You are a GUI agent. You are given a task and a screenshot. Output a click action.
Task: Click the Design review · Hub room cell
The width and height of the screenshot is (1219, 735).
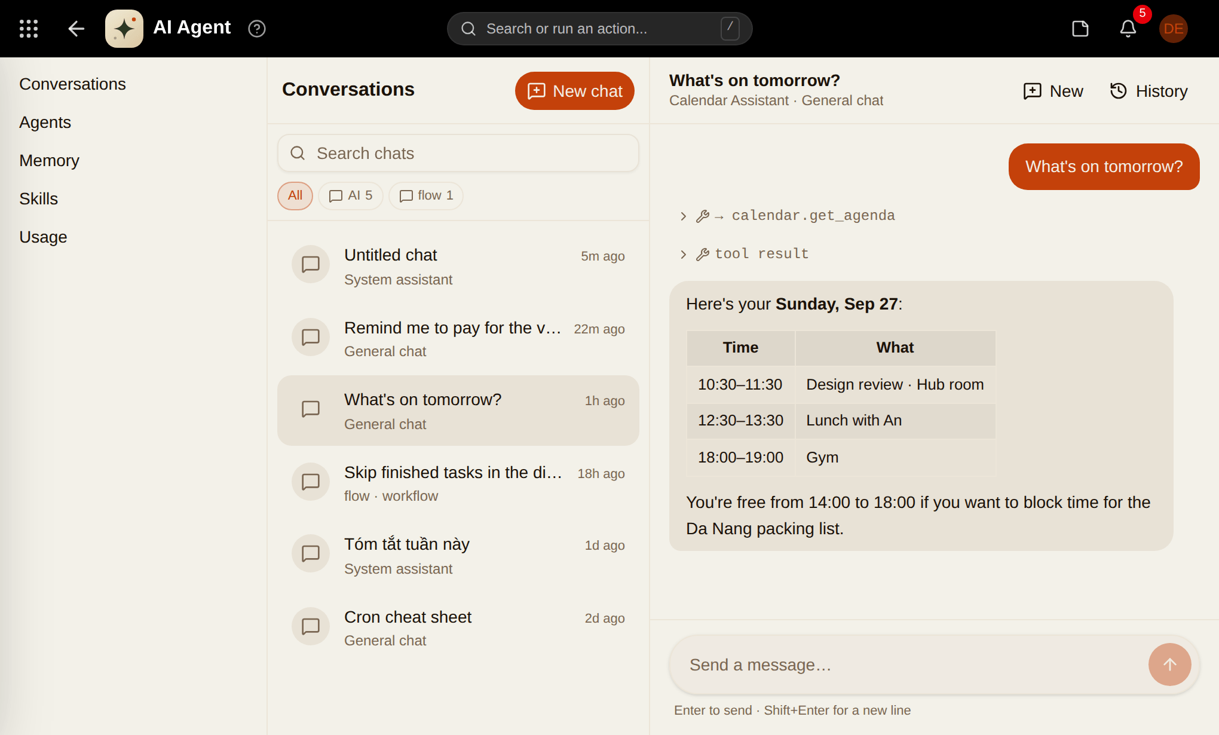pos(895,384)
